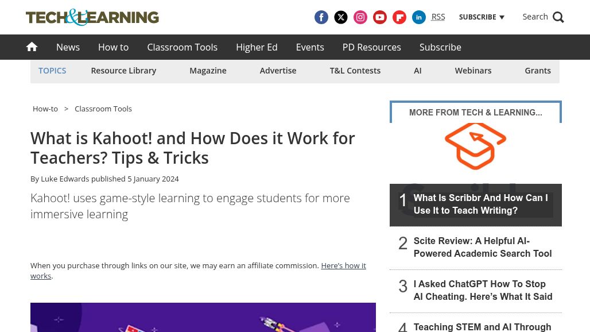The image size is (590, 332).
Task: Click the TOPICS label
Action: click(52, 71)
